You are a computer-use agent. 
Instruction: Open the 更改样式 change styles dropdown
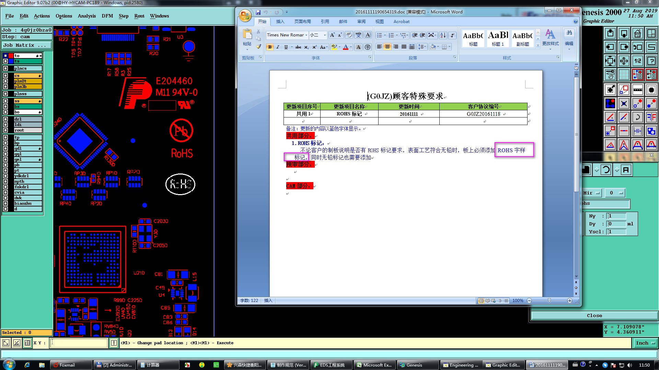(550, 40)
